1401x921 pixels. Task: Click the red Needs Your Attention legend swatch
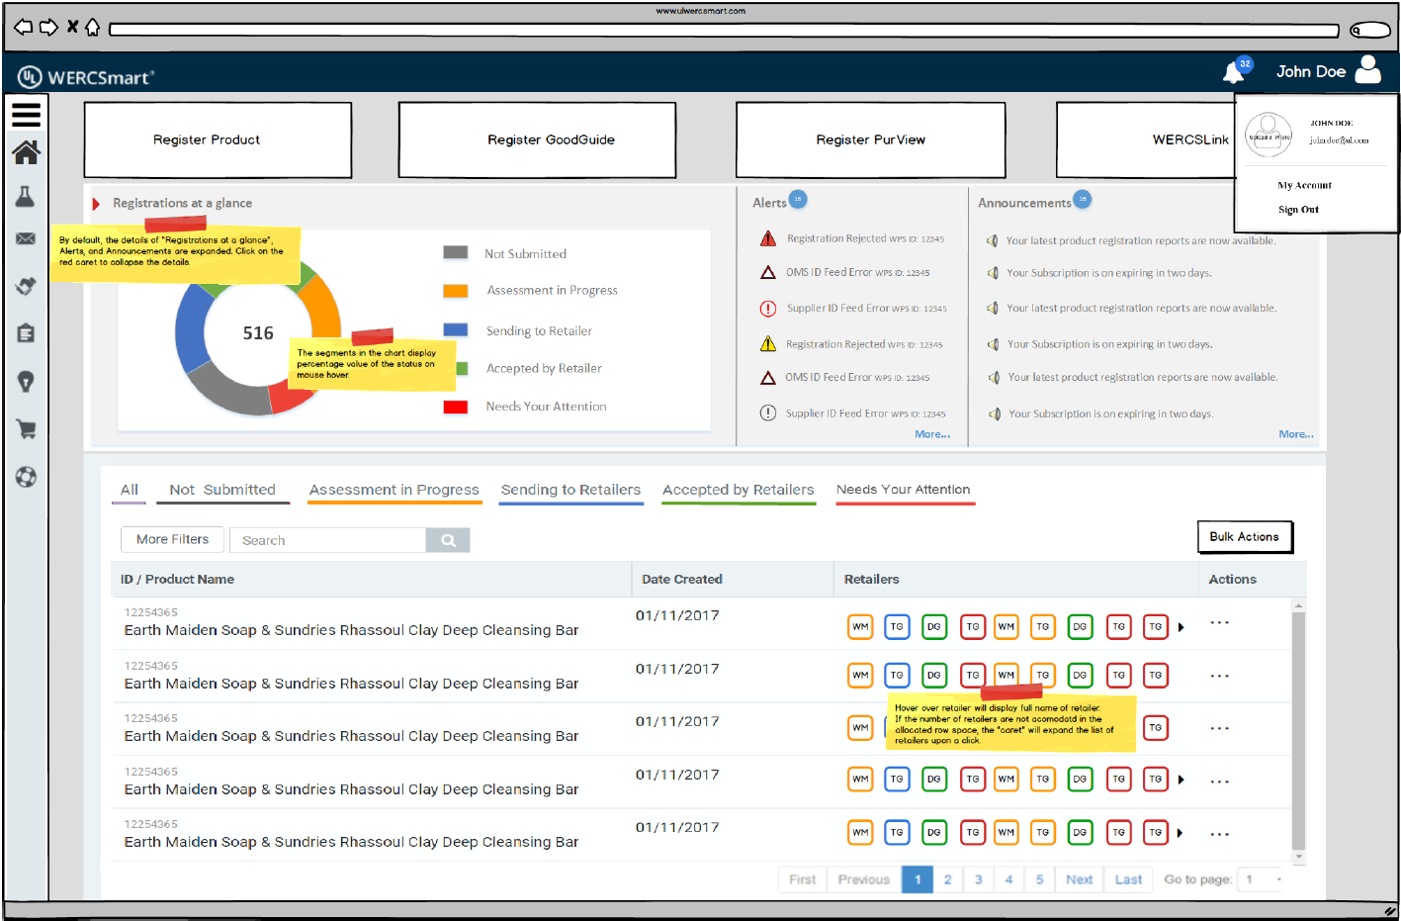click(x=455, y=407)
